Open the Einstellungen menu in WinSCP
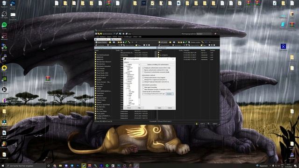 (128, 37)
